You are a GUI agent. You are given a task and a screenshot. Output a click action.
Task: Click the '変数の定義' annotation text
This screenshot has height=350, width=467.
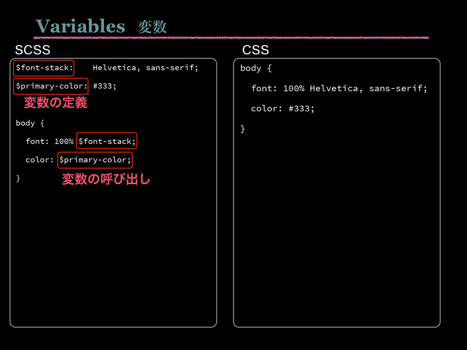click(x=56, y=103)
